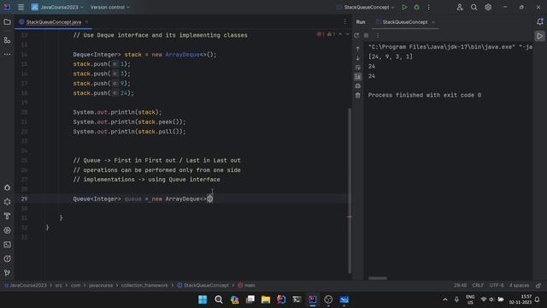
Task: Click the error count indicator in editor
Action: point(320,34)
